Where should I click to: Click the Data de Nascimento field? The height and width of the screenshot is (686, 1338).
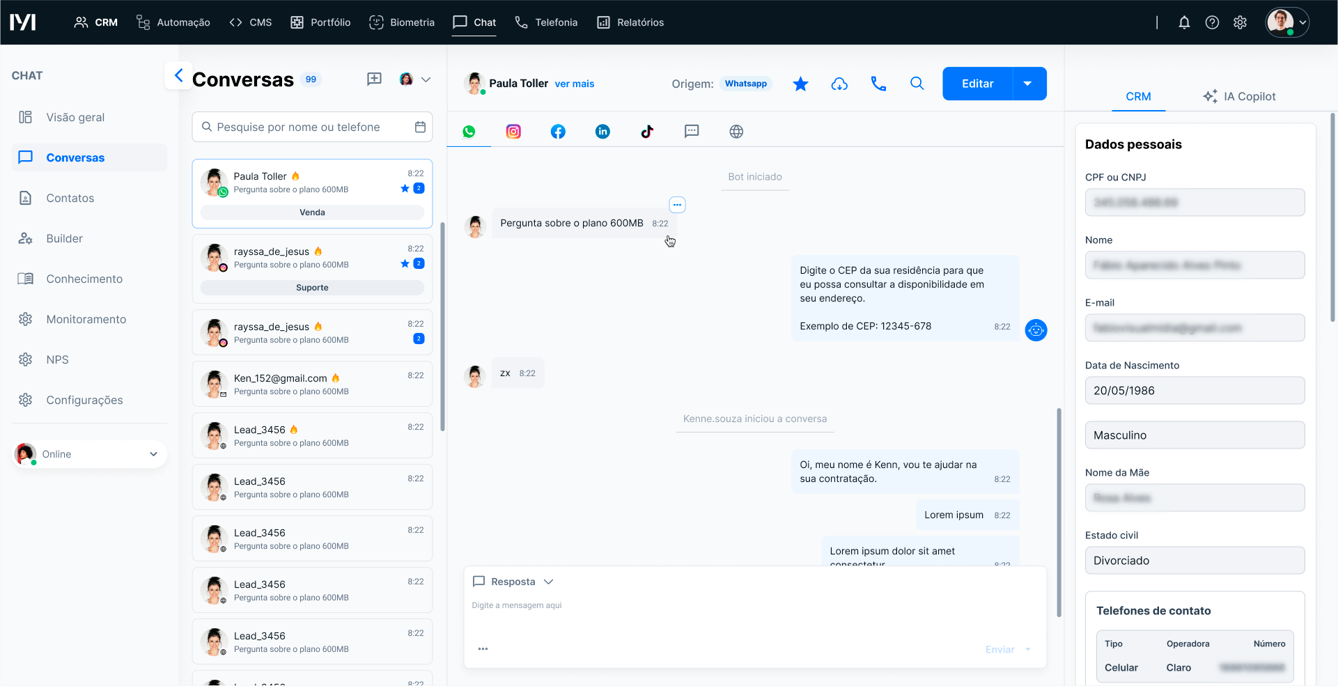(x=1195, y=391)
